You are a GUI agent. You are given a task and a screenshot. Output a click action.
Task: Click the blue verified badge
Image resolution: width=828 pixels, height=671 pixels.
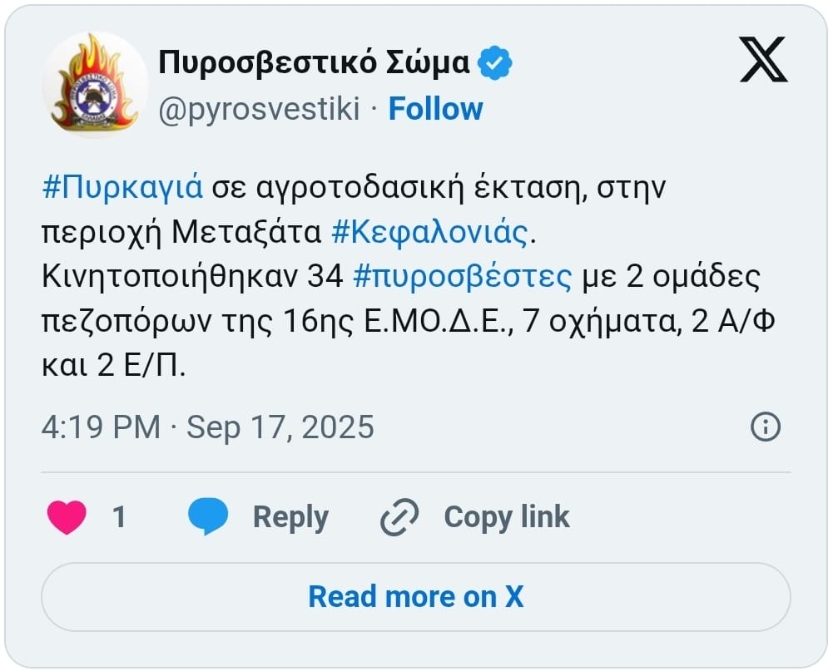pos(497,62)
